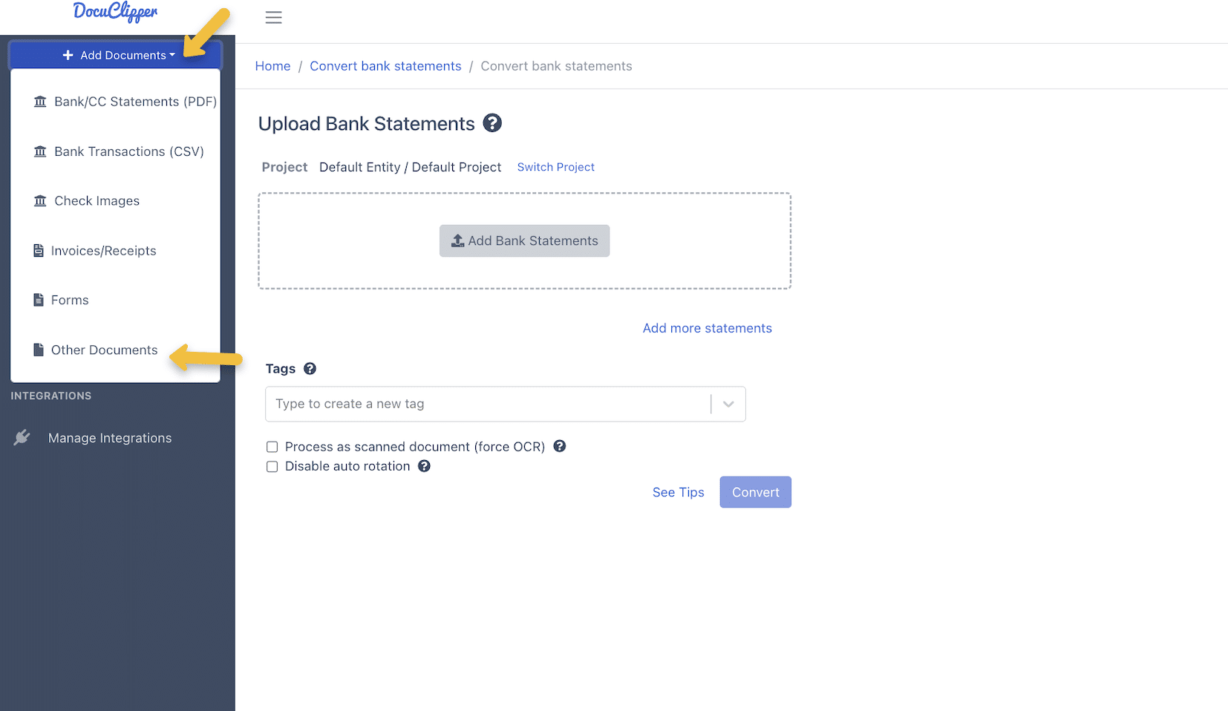The height and width of the screenshot is (711, 1228).
Task: Select Other Documents from the menu
Action: (104, 350)
